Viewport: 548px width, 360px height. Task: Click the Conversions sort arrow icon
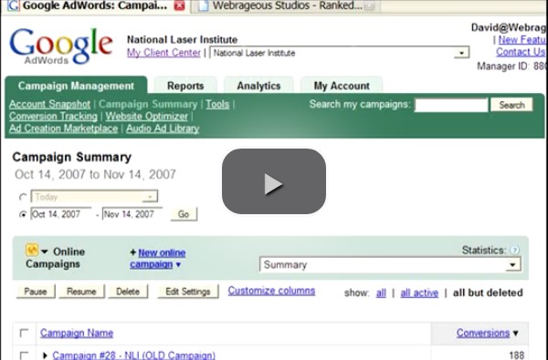point(515,334)
